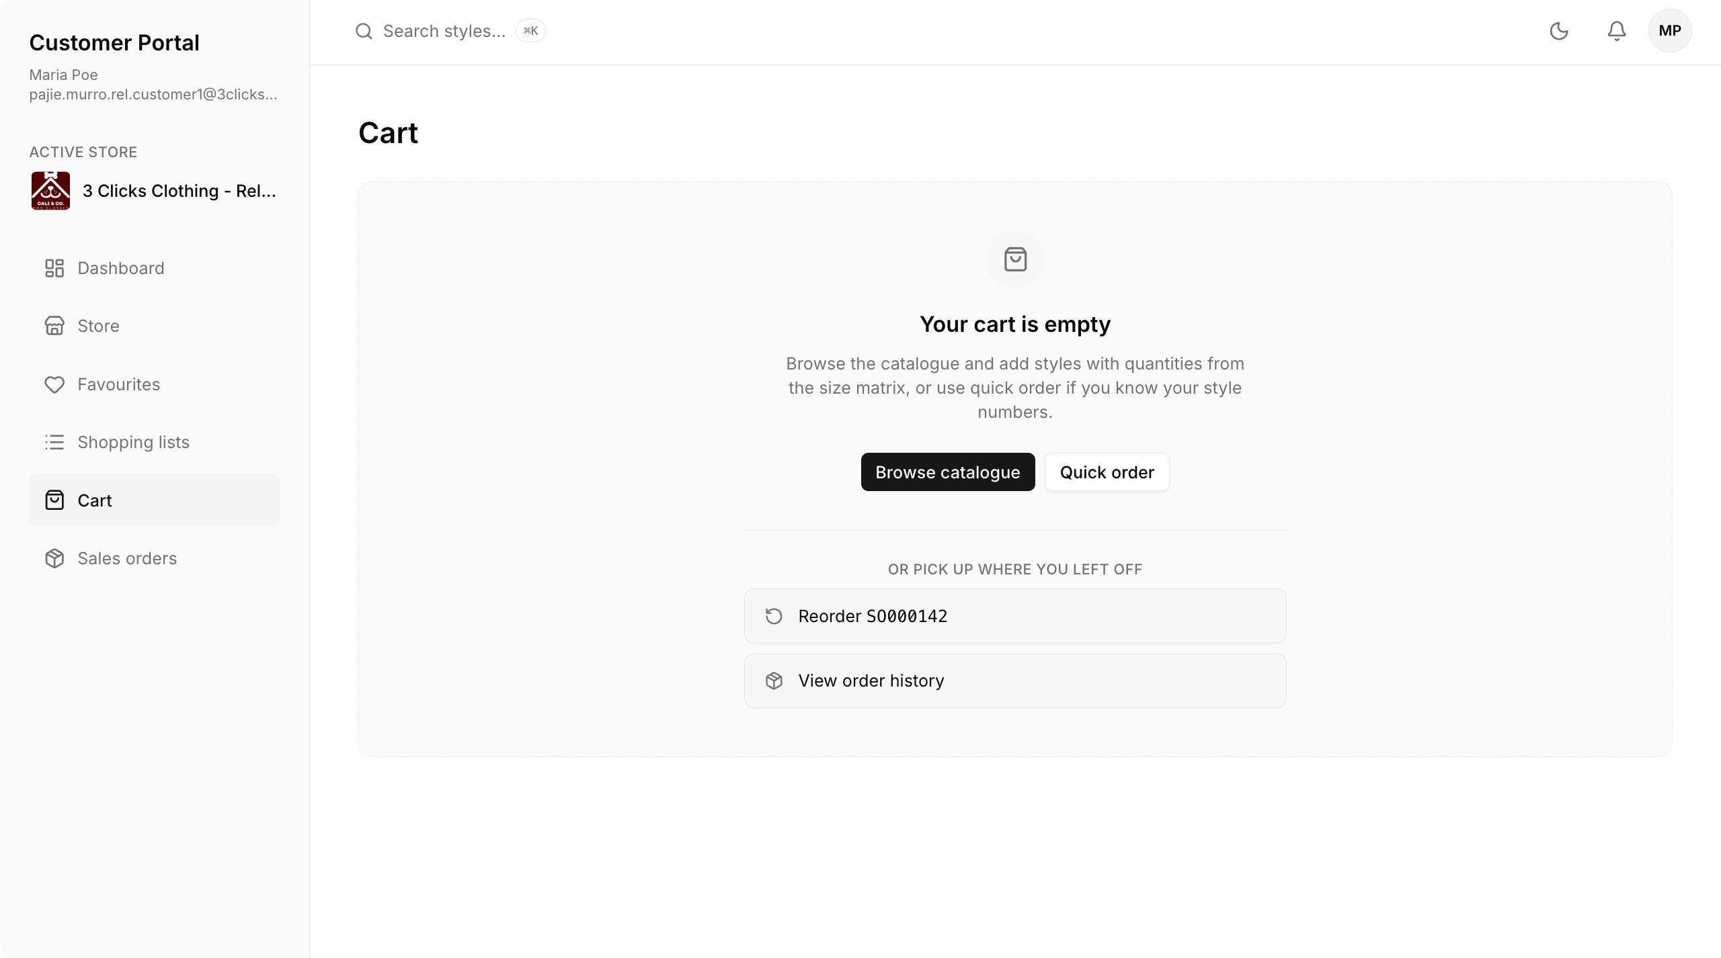This screenshot has height=958, width=1721.
Task: Click the Browse catalogue button
Action: [x=948, y=472]
